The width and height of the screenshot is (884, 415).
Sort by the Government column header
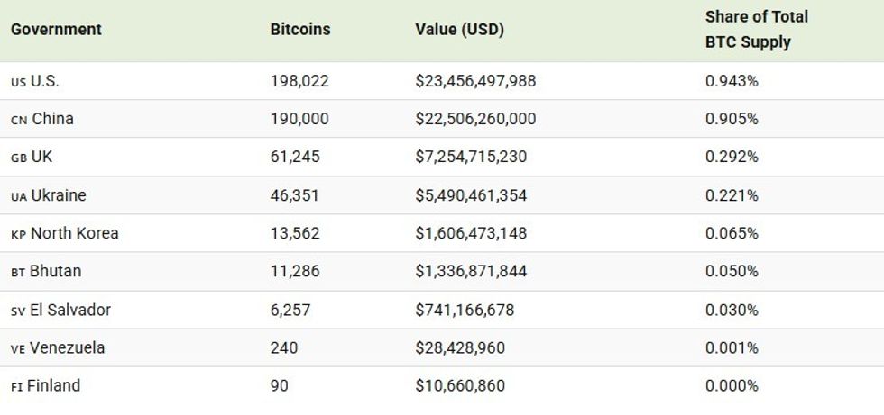coord(56,29)
